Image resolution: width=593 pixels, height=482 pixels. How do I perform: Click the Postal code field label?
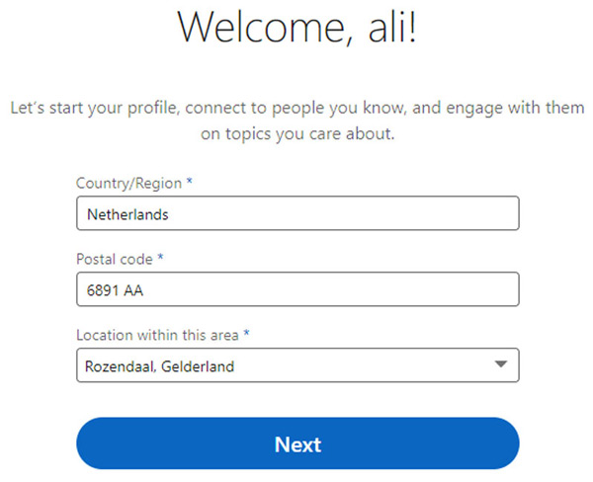(114, 260)
